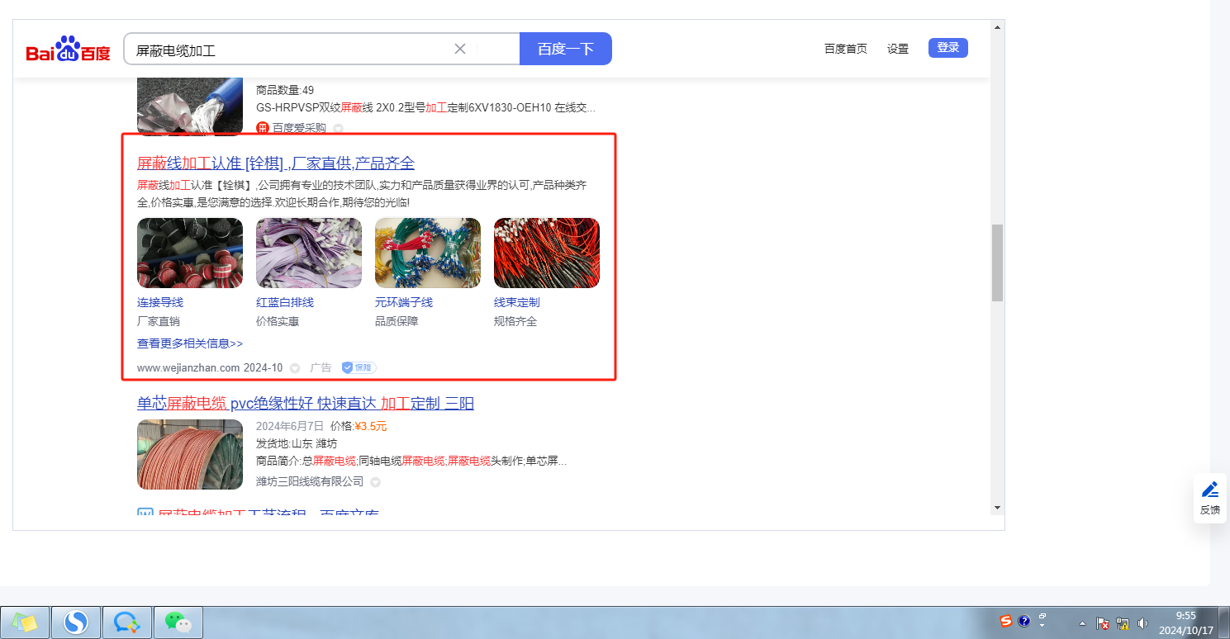Expand the arrow next to 潍坊三阳线缆有限公司
Screen dimensions: 1230x639
pyautogui.click(x=375, y=482)
